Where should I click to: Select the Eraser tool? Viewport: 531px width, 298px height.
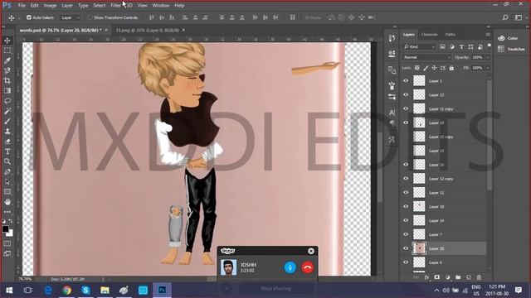click(7, 142)
